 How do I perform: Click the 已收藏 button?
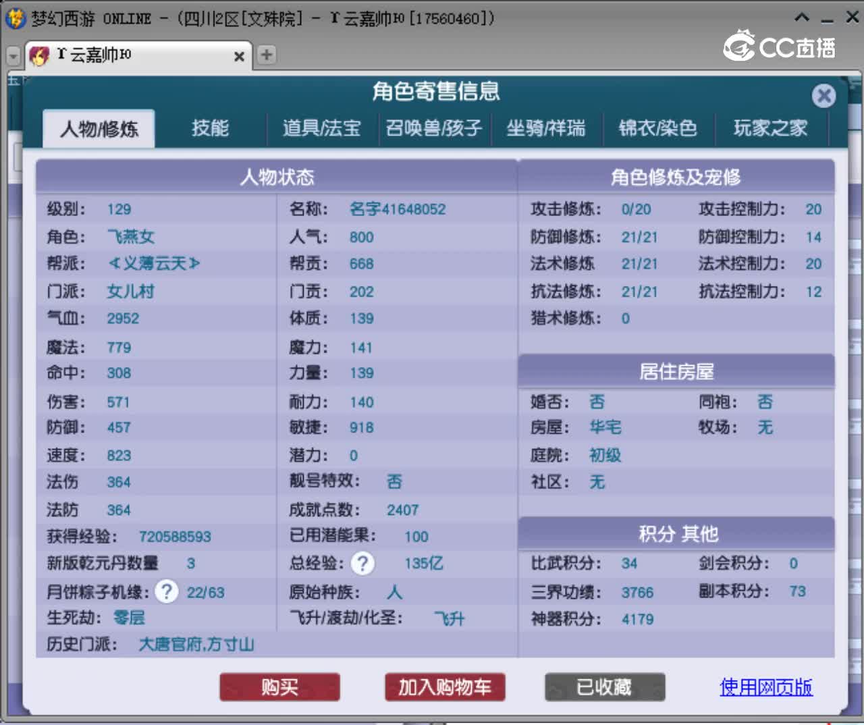click(x=605, y=687)
